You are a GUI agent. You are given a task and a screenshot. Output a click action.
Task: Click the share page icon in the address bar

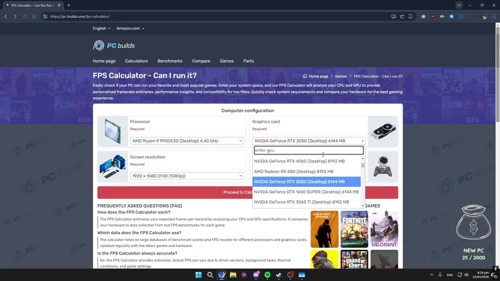tap(402, 16)
